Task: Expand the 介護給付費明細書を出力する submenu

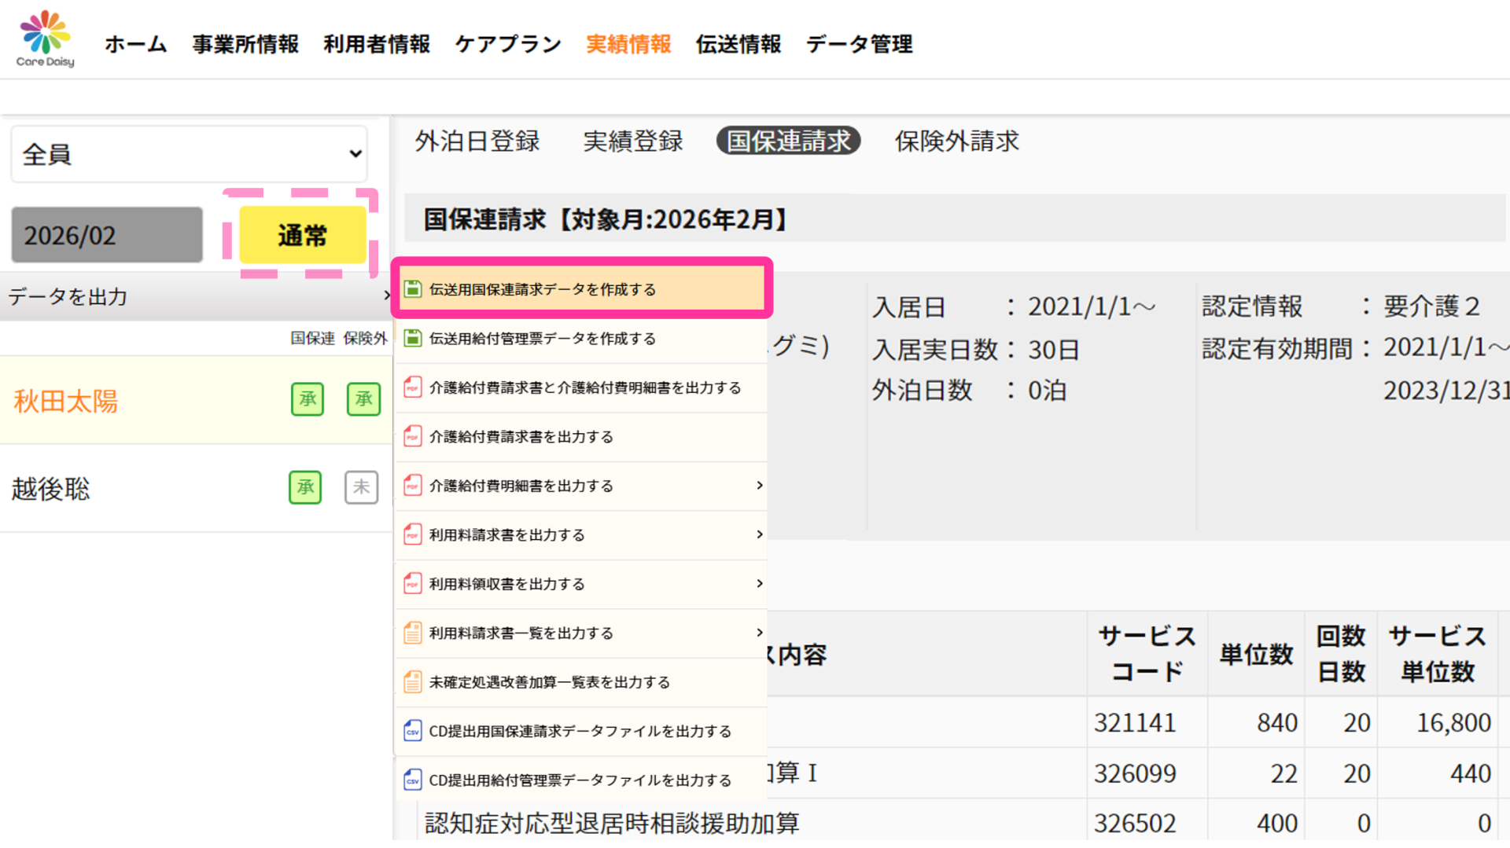Action: click(x=759, y=486)
